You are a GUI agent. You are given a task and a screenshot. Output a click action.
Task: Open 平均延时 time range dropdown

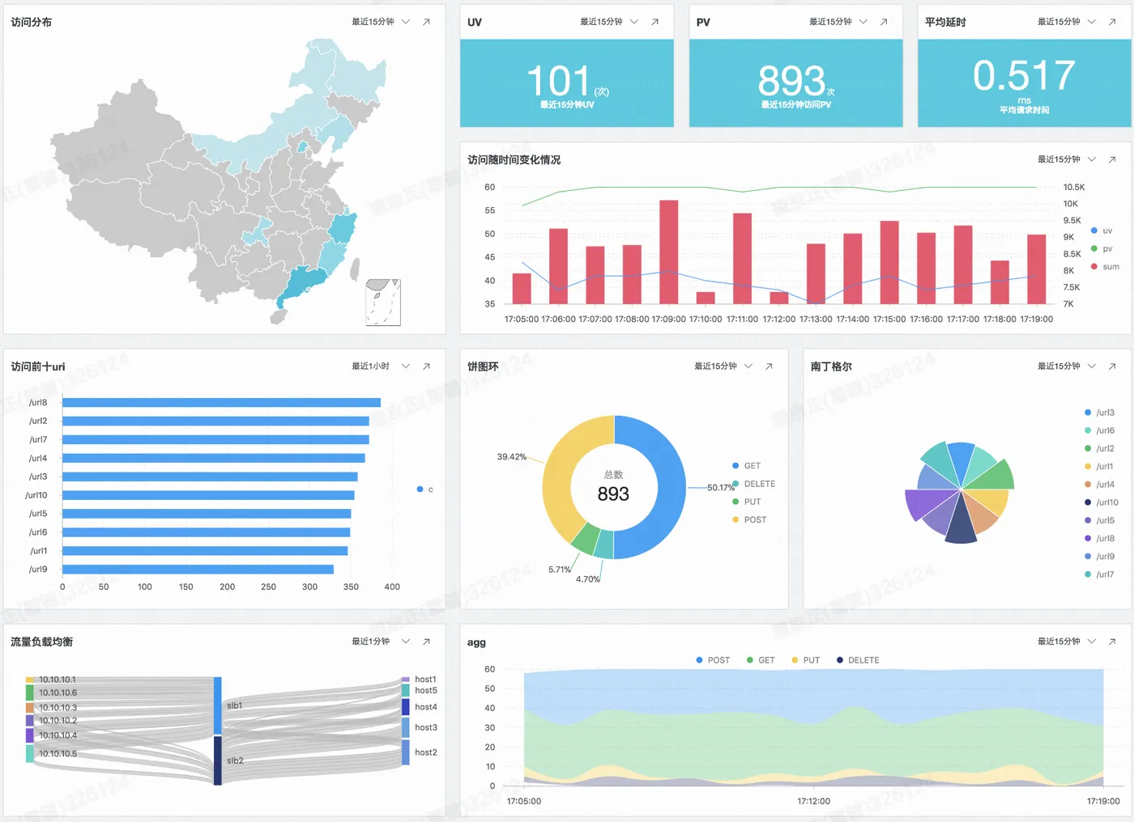point(1067,22)
